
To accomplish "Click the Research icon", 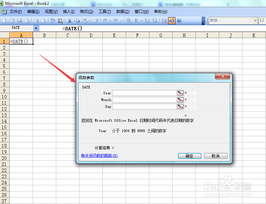I will (x=60, y=21).
